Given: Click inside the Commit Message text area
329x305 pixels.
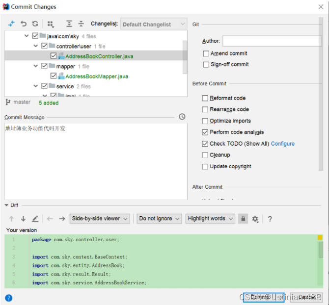Looking at the screenshot, I should point(96,161).
